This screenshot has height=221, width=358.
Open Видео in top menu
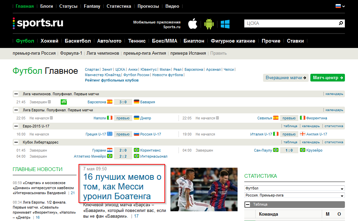172,6
